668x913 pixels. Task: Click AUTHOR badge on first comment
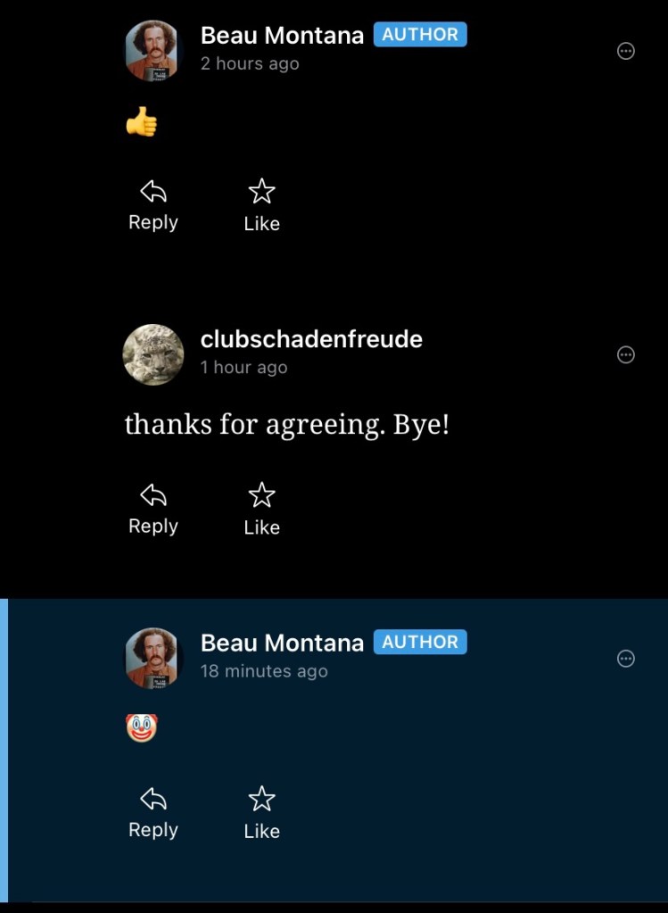coord(420,34)
